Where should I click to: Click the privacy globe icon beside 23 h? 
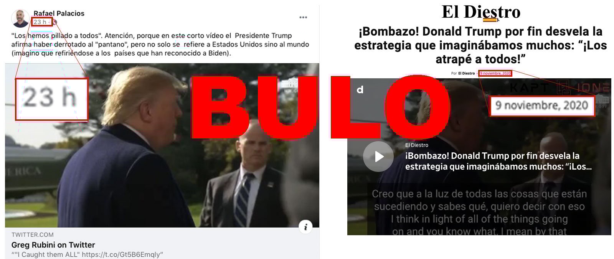(55, 22)
